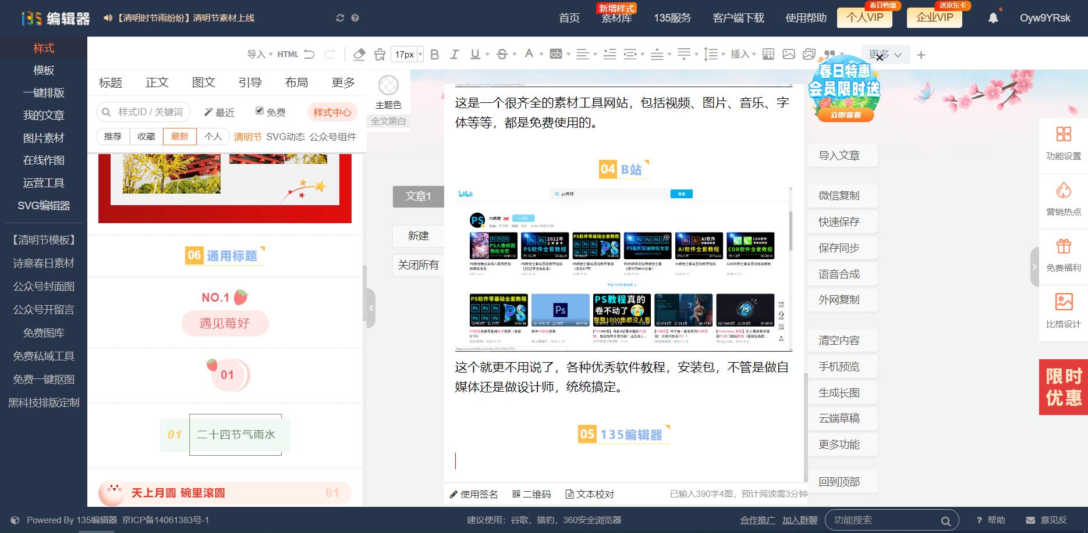Enable the 免费 checkbox filter
The height and width of the screenshot is (533, 1088).
click(x=259, y=112)
